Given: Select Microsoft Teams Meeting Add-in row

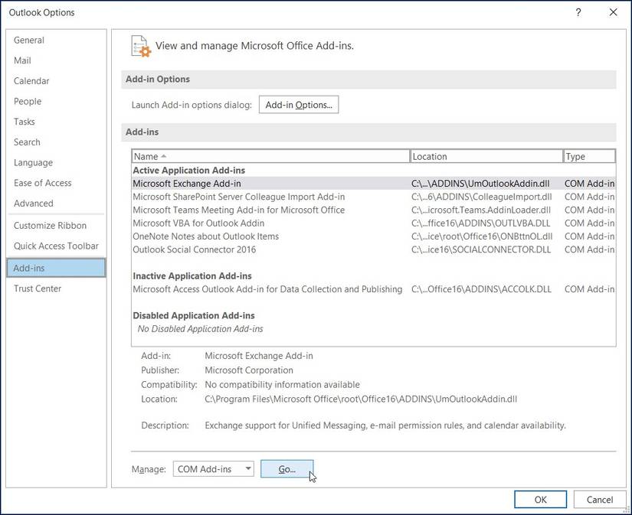Looking at the screenshot, I should 239,210.
